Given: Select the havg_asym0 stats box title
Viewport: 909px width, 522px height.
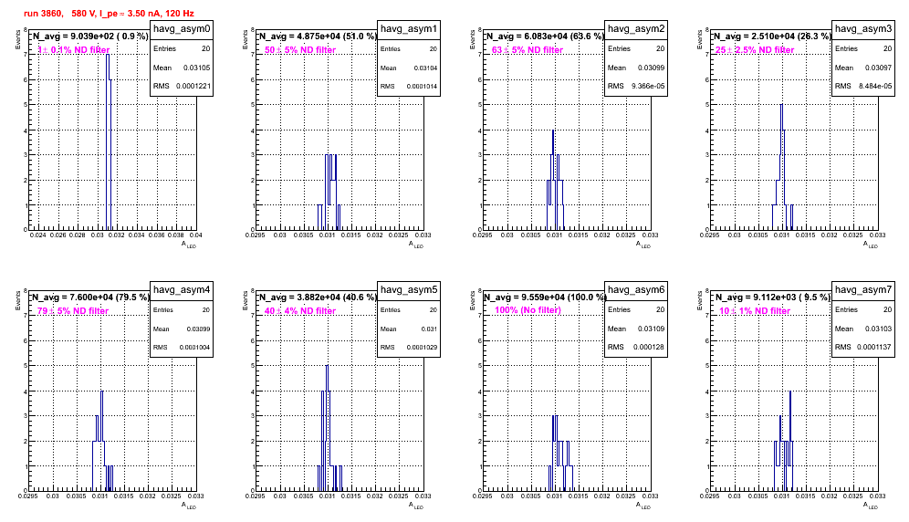Looking at the screenshot, I should tap(182, 28).
